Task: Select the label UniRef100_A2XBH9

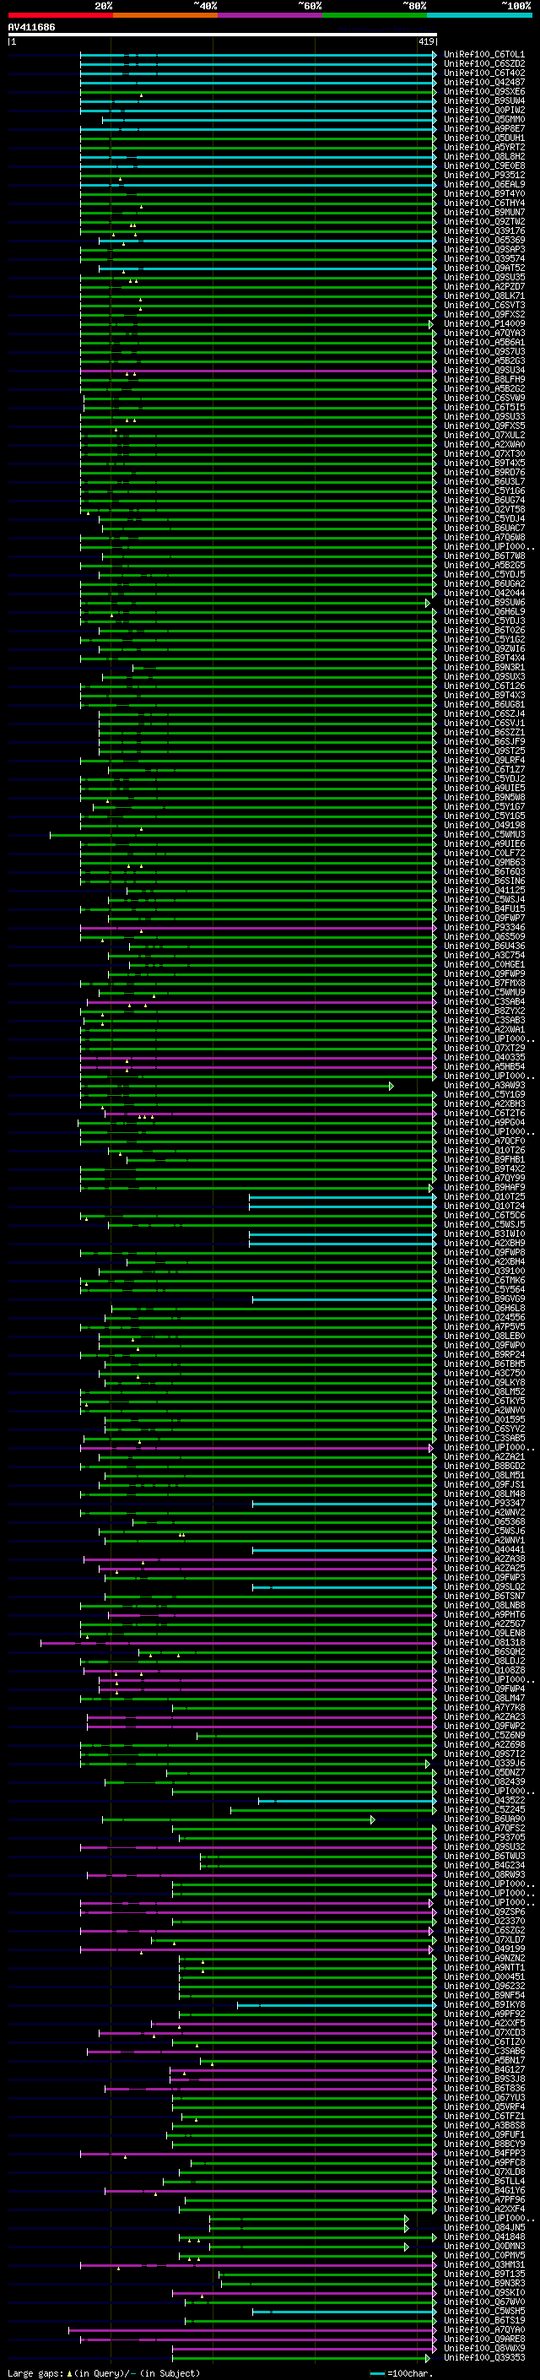Action: (483, 1244)
